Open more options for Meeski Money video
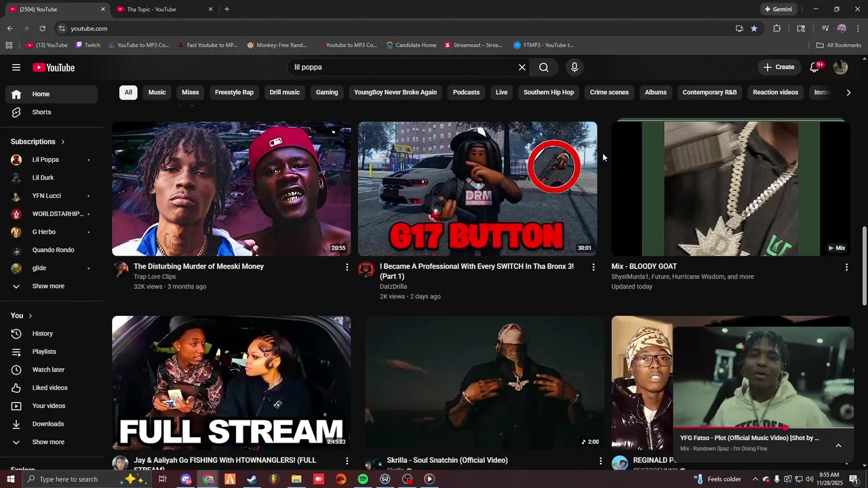This screenshot has width=868, height=488. (x=347, y=267)
